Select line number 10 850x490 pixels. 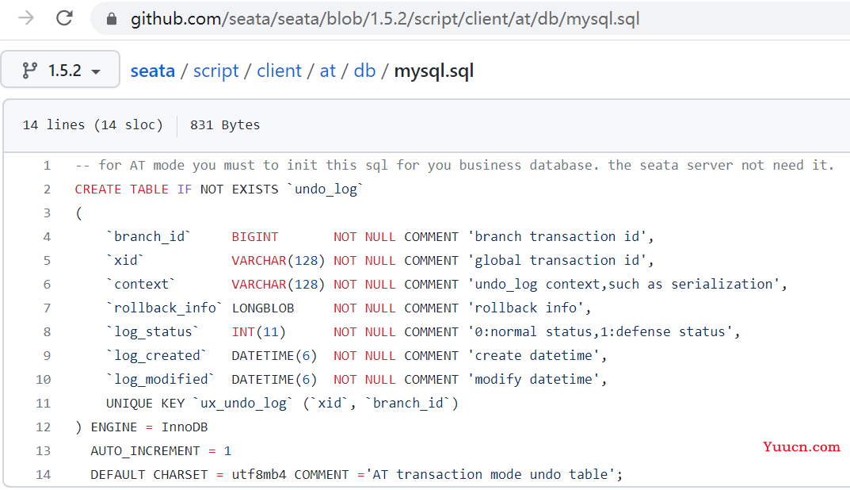click(44, 379)
